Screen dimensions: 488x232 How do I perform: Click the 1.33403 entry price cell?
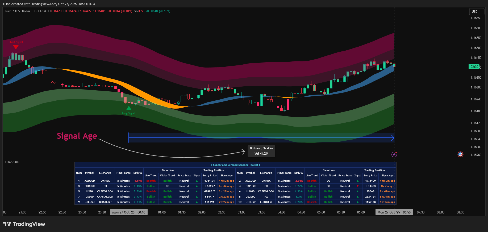(370, 186)
